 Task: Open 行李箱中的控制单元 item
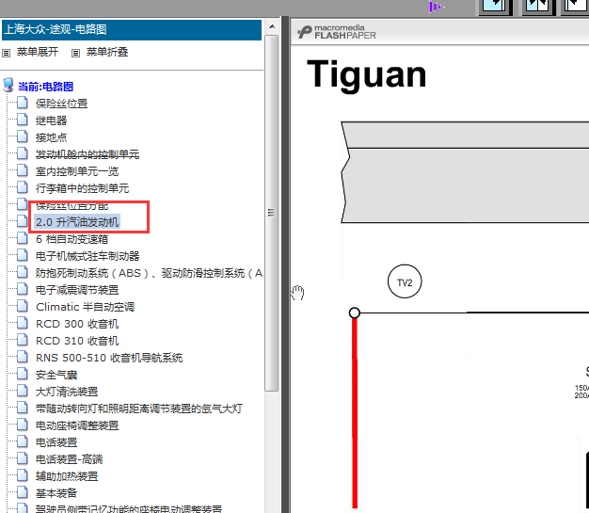pyautogui.click(x=82, y=188)
